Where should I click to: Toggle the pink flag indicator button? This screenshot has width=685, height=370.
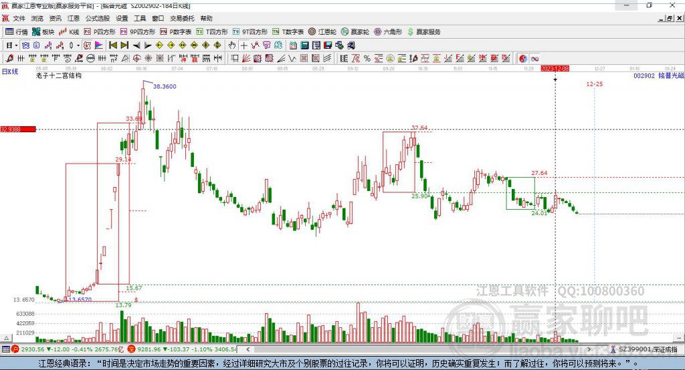(x=99, y=45)
